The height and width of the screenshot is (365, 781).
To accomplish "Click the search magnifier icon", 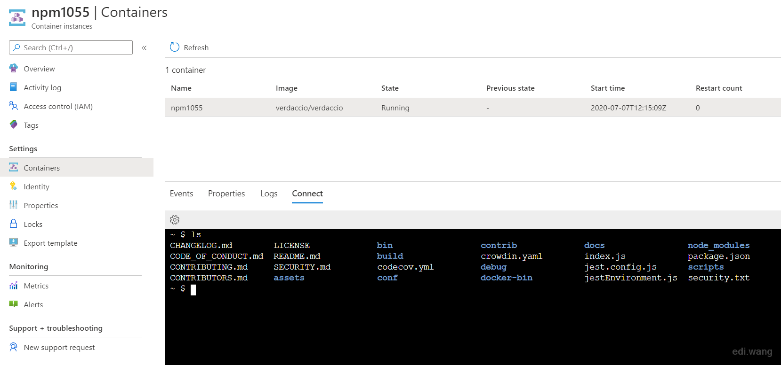I will pos(16,47).
